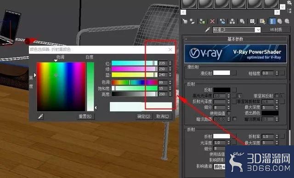Click Select by Material icon beside sample slots
294x178 pixels.
click(x=290, y=2)
